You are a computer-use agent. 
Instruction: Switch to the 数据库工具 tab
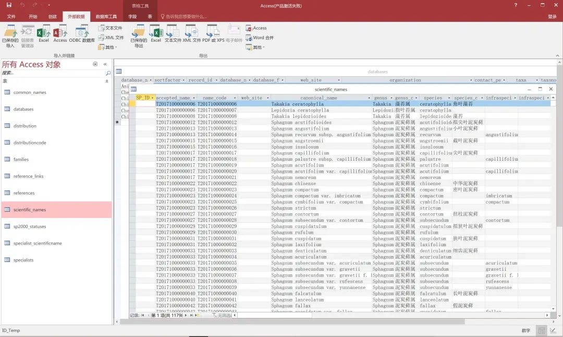(106, 17)
